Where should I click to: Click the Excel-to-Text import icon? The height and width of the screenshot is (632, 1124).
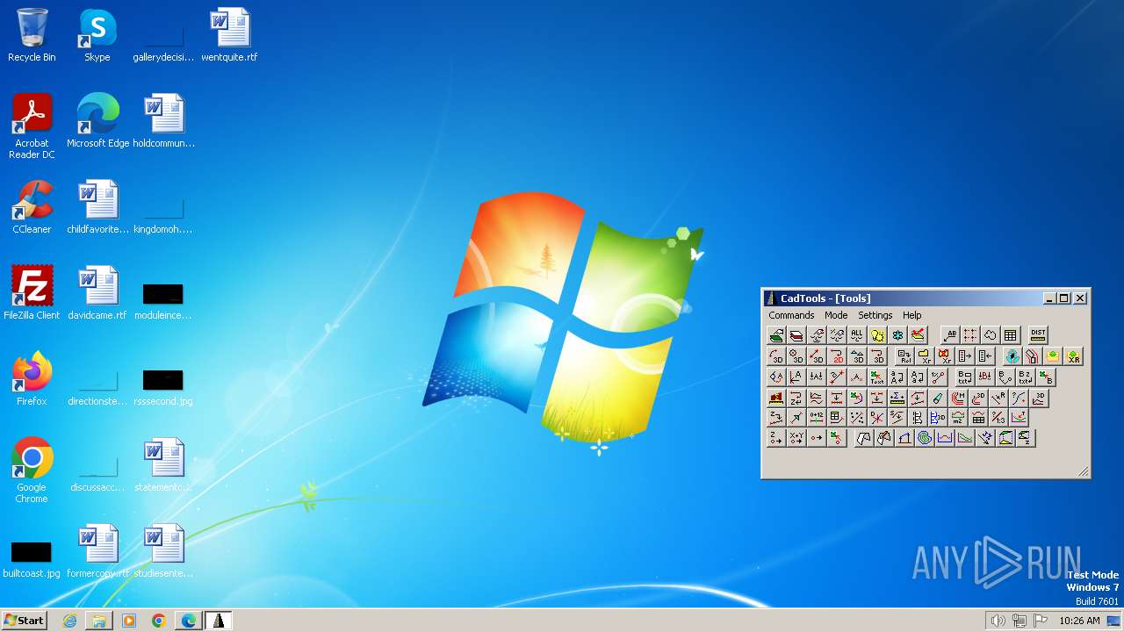[x=877, y=377]
